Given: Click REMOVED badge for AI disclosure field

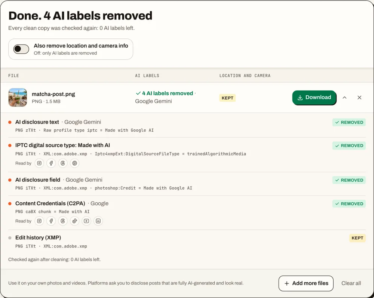Looking at the screenshot, I should tap(349, 180).
